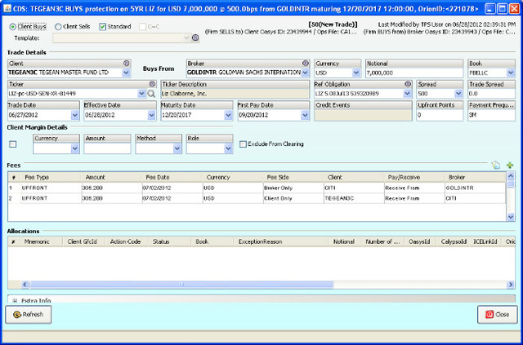Open the Ref Obligation dropdown
The image size is (523, 345).
click(408, 94)
